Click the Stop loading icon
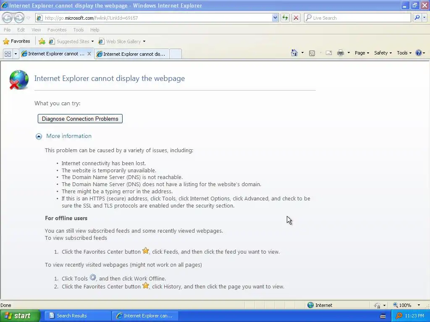This screenshot has width=430, height=322. click(296, 18)
